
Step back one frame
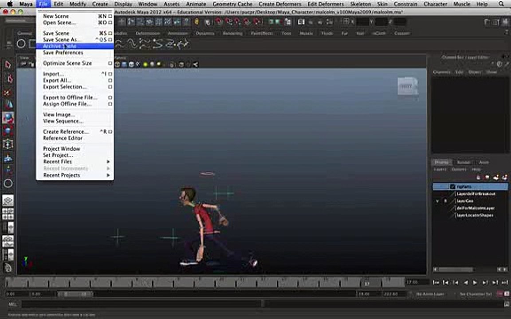coord(456,283)
